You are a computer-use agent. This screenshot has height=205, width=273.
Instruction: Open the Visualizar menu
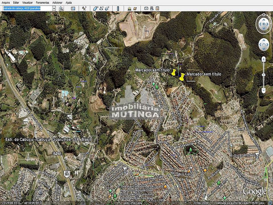(x=28, y=3)
